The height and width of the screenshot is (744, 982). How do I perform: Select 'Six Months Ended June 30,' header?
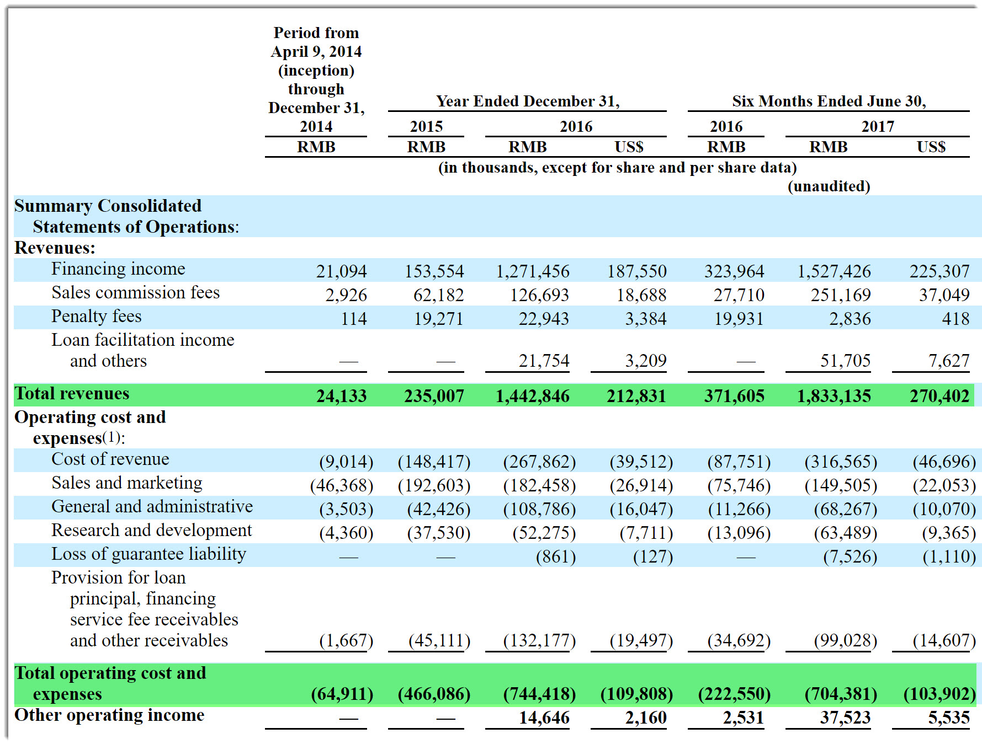pos(829,101)
